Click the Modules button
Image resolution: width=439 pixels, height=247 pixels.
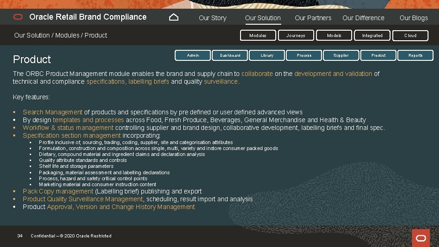point(258,36)
